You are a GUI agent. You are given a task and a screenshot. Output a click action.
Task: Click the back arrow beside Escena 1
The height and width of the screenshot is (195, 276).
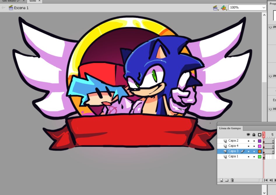[x=3, y=8]
